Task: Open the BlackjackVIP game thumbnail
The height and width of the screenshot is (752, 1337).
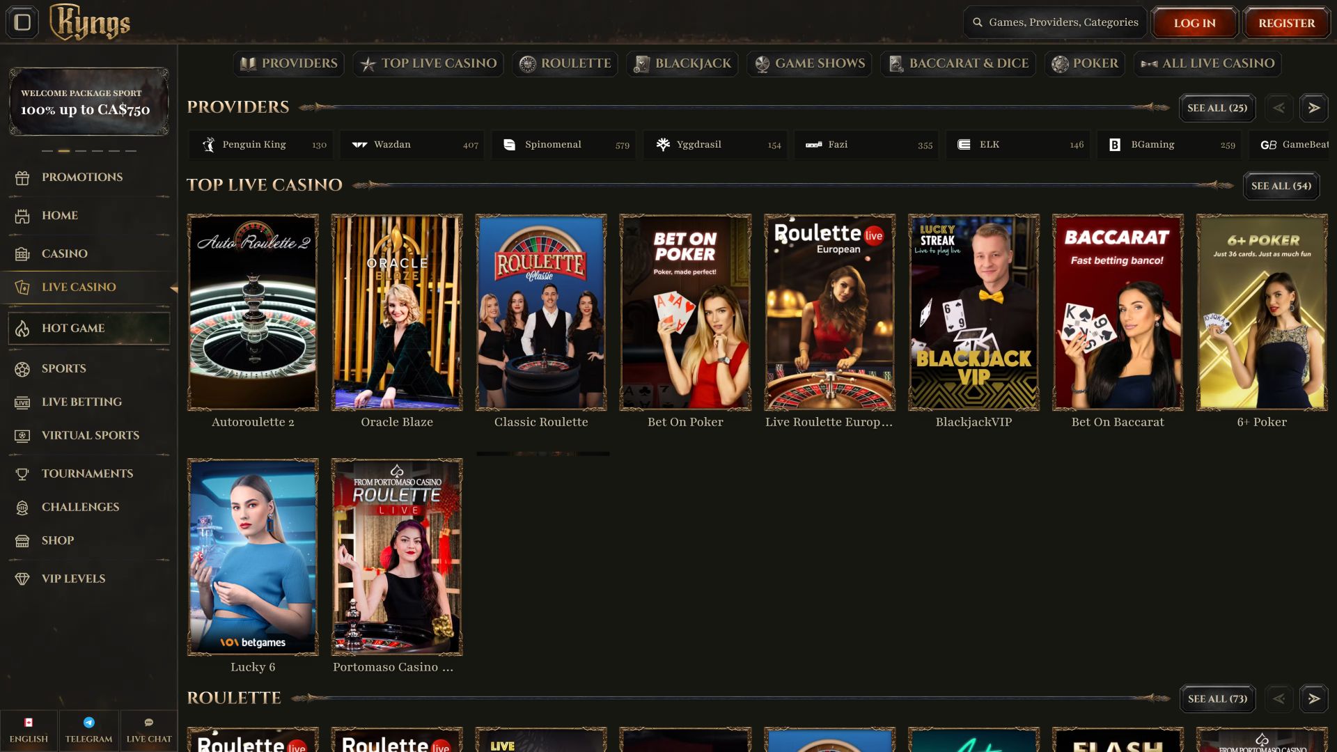Action: (x=974, y=312)
